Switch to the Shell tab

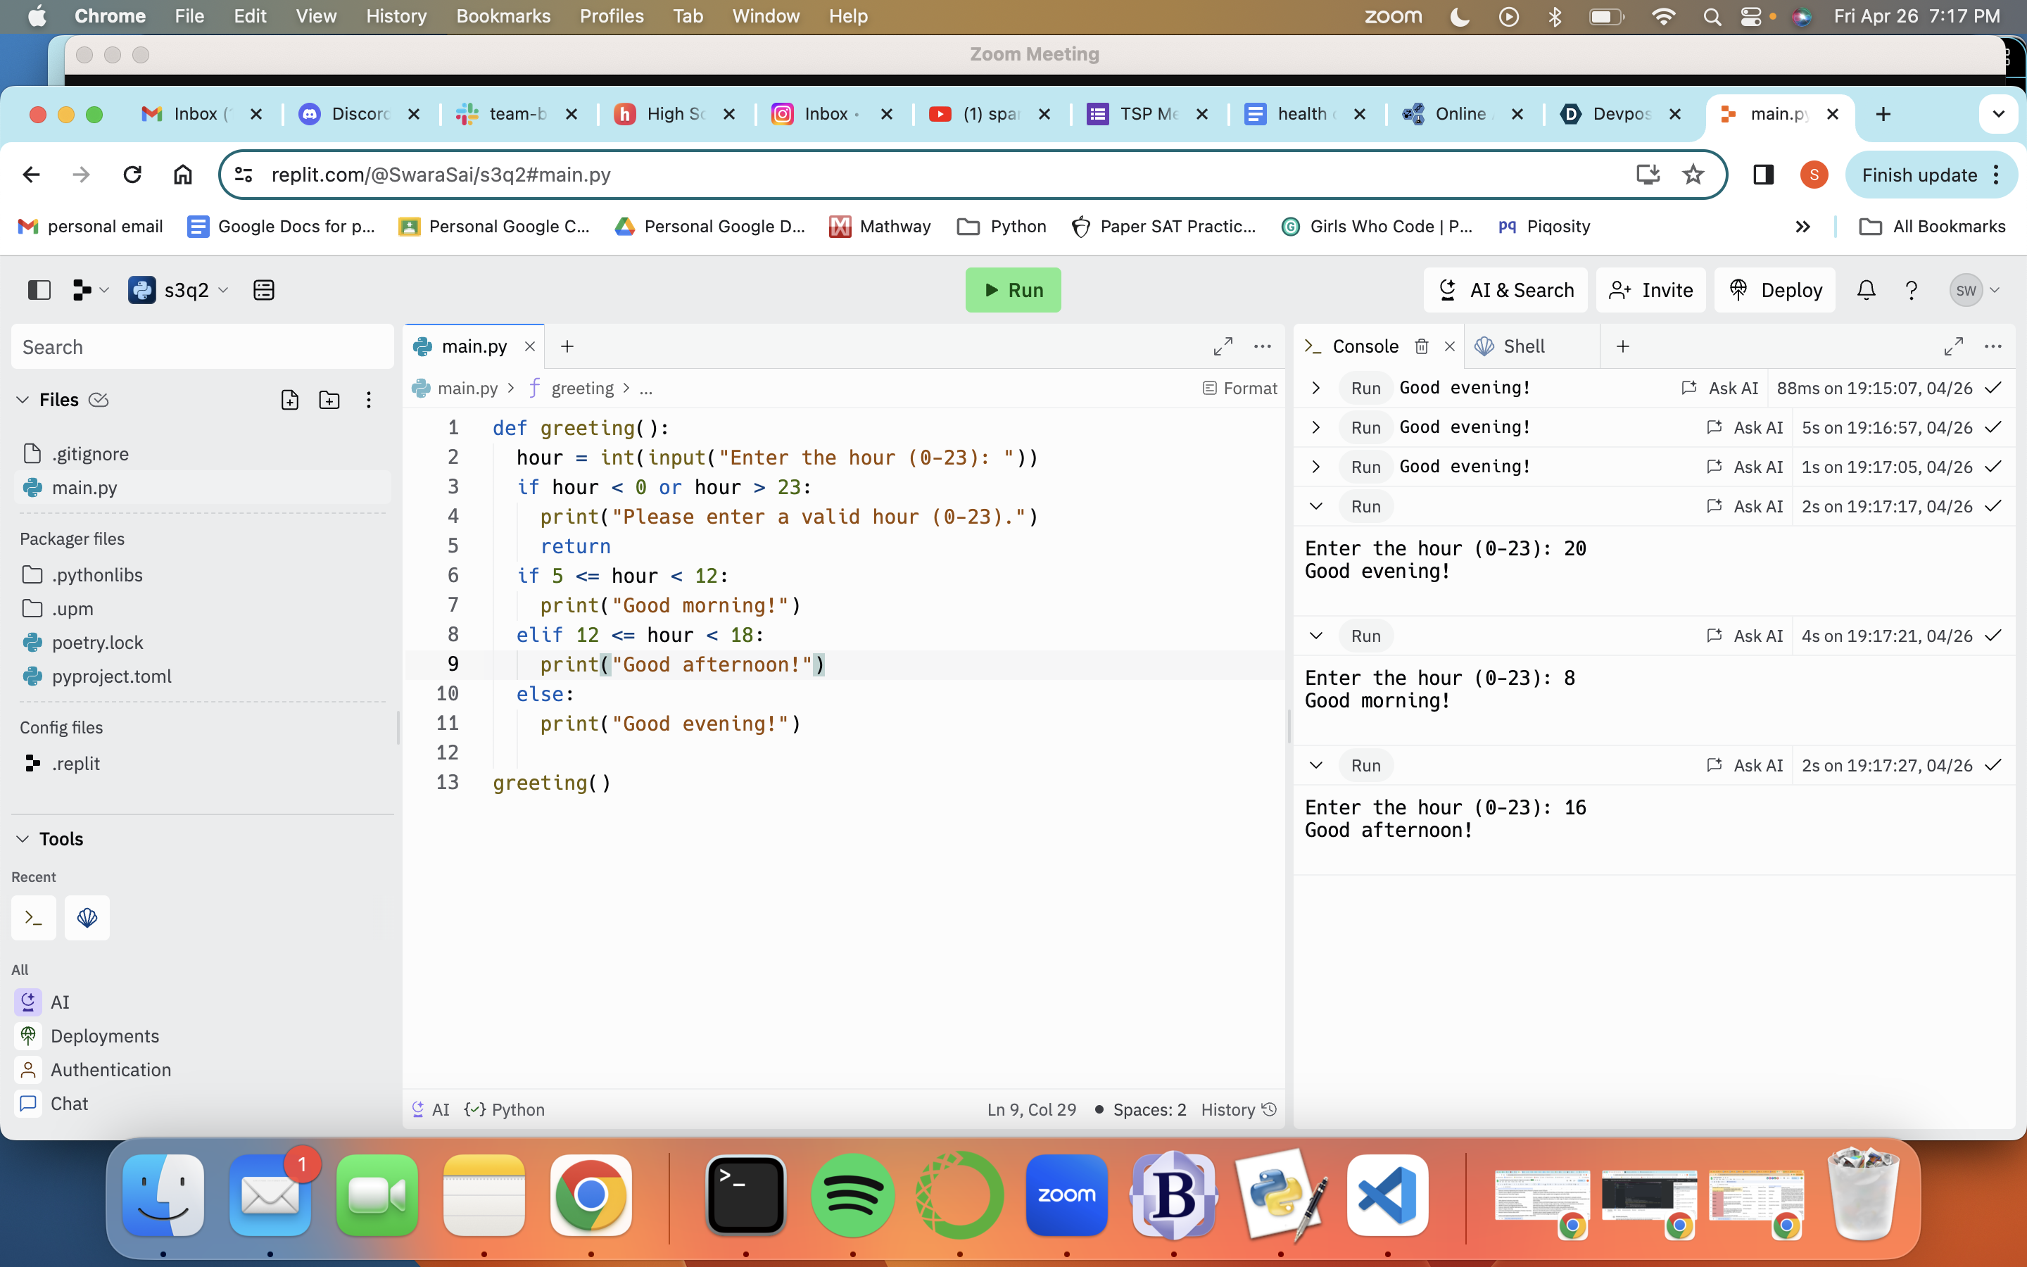tap(1523, 346)
